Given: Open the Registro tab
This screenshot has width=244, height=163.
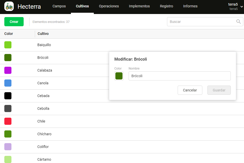Looking at the screenshot, I should coord(166,6).
